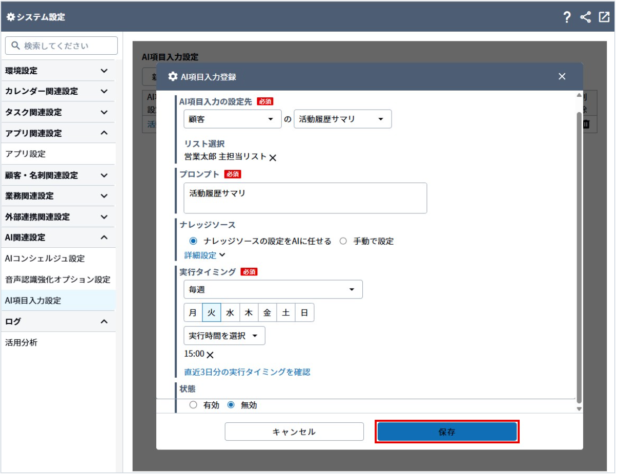Click dialog scrollbar down arrow
The image size is (617, 475).
pos(580,409)
